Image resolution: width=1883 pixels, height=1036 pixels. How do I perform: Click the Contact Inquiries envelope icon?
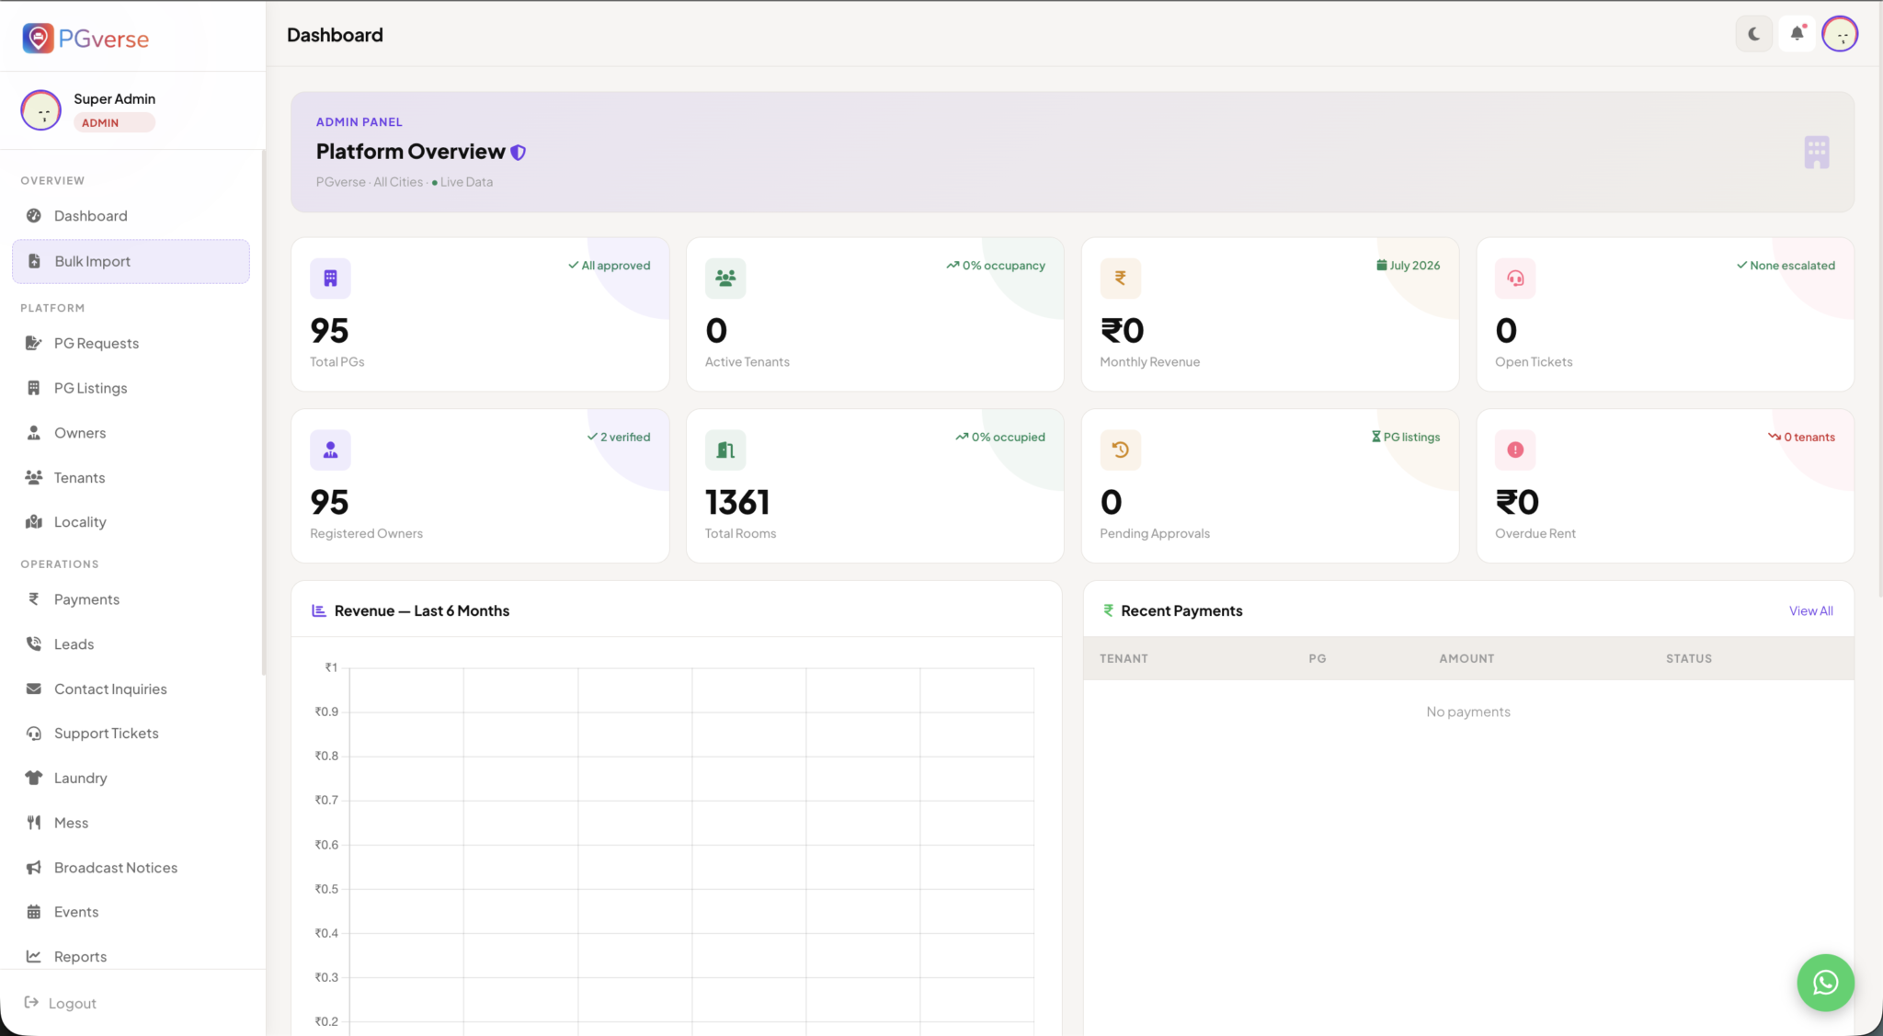(x=34, y=689)
